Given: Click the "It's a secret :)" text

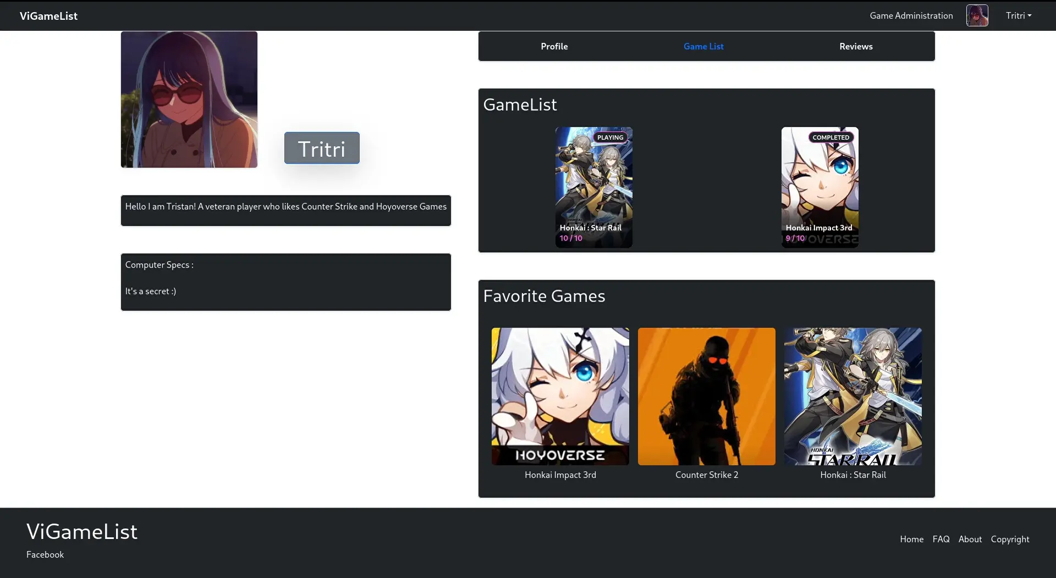Looking at the screenshot, I should click(150, 291).
